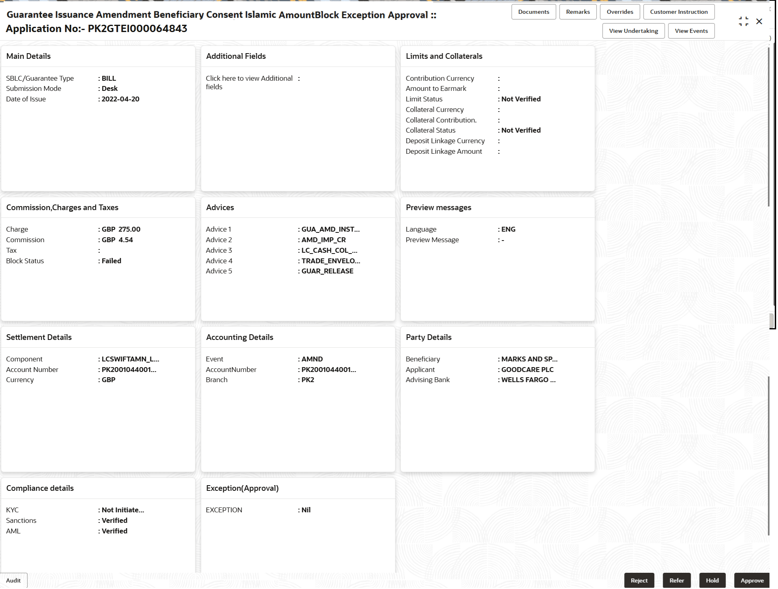Screen dimensions: 778x589
Task: Open the Audit trail
Action: pos(13,580)
